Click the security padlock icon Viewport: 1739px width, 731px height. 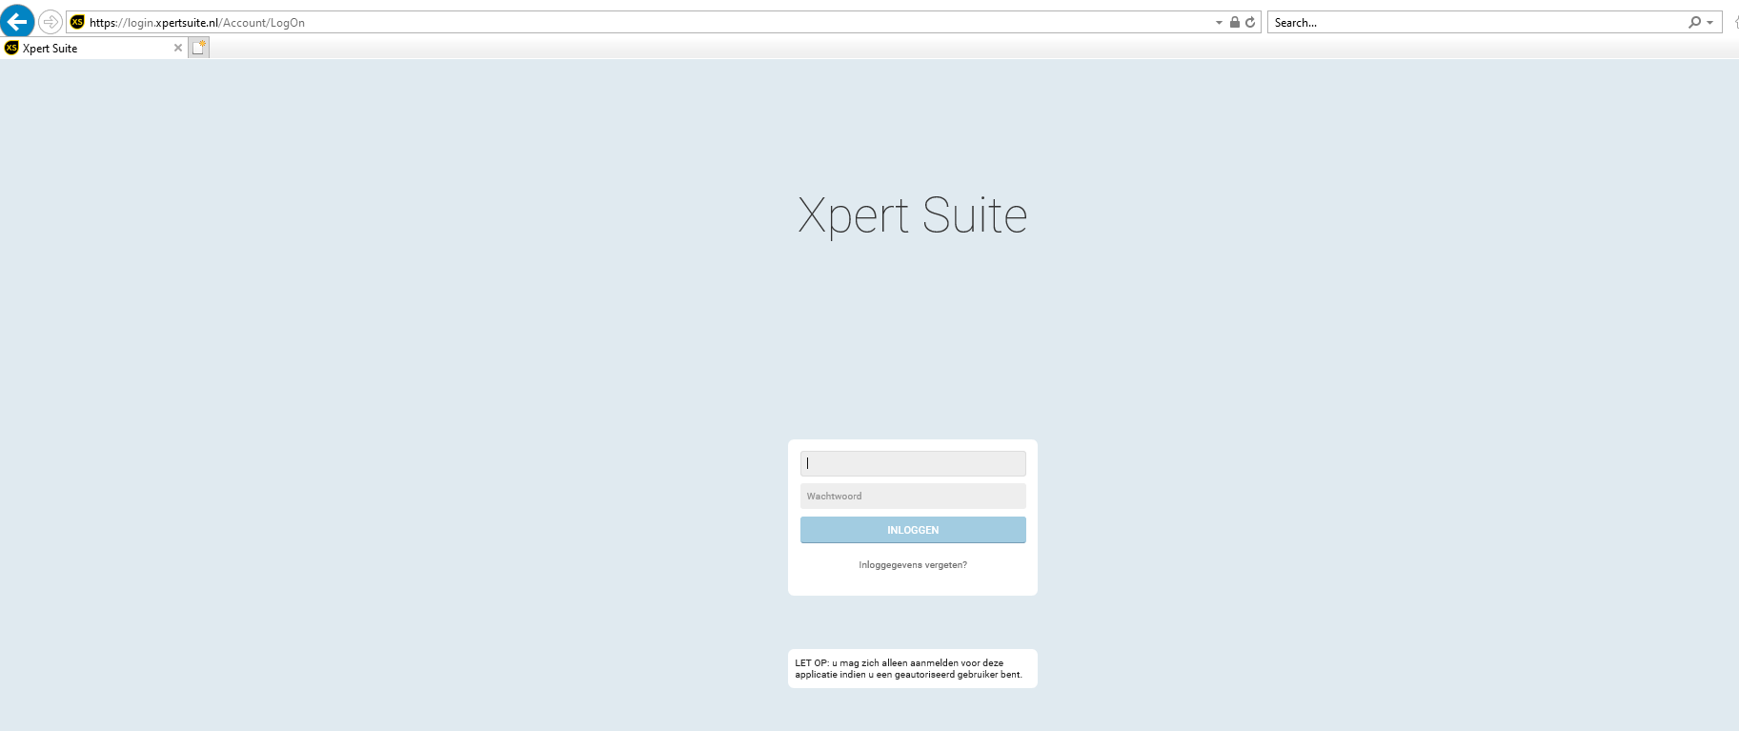tap(1235, 22)
